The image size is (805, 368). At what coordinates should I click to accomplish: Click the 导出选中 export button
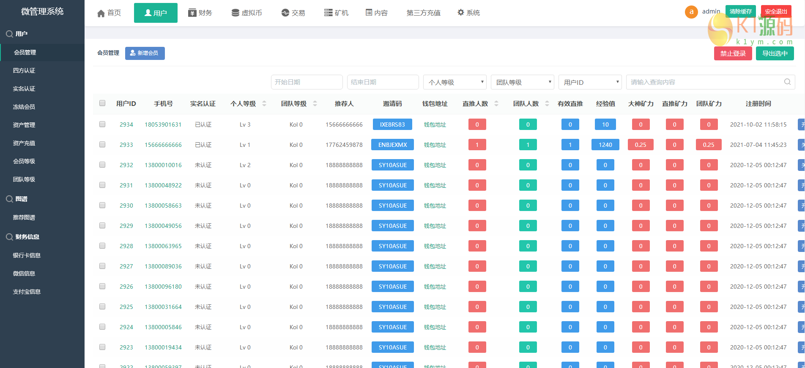point(775,53)
